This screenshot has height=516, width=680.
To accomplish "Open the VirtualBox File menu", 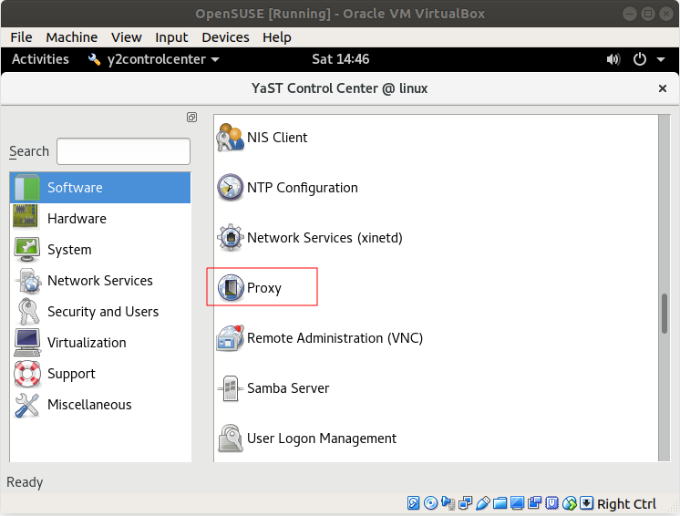I will [21, 37].
